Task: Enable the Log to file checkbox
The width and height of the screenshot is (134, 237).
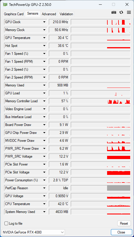Action: point(6,224)
